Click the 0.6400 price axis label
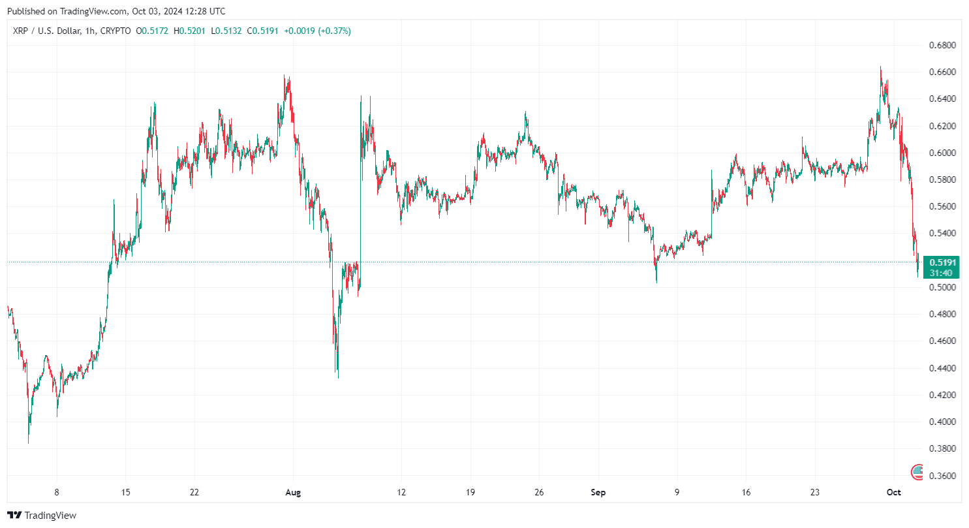The height and width of the screenshot is (528, 969). click(943, 99)
